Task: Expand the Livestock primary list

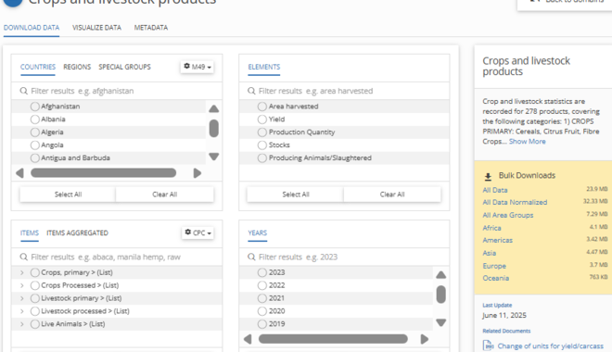Action: (22, 298)
